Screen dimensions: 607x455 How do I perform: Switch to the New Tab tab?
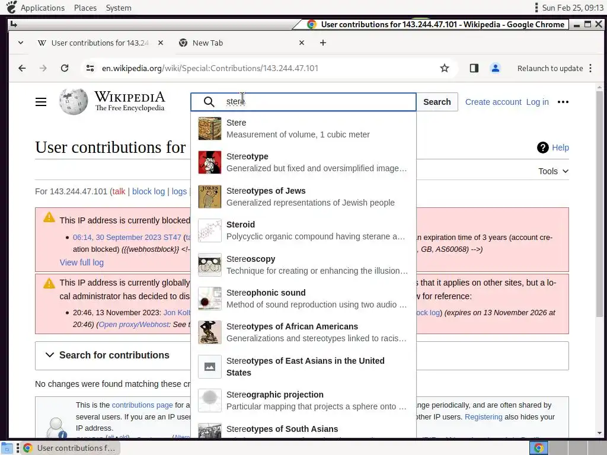240,43
